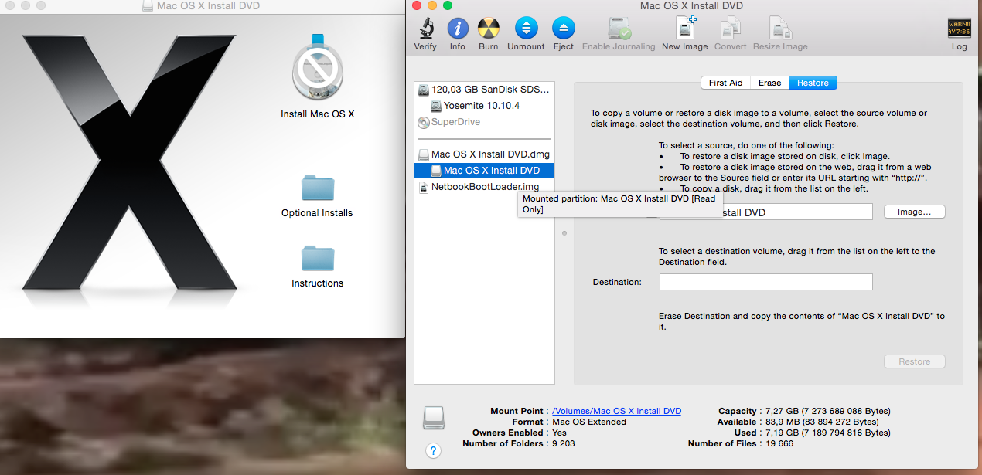The image size is (982, 475).
Task: Select 120,03 GB SanDisk disk
Action: [x=484, y=90]
